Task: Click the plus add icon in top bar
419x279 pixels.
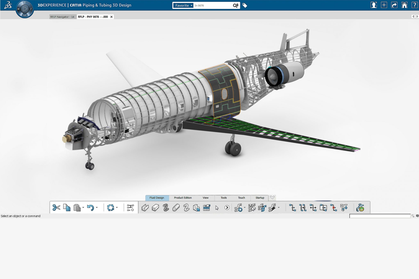Action: (x=384, y=5)
